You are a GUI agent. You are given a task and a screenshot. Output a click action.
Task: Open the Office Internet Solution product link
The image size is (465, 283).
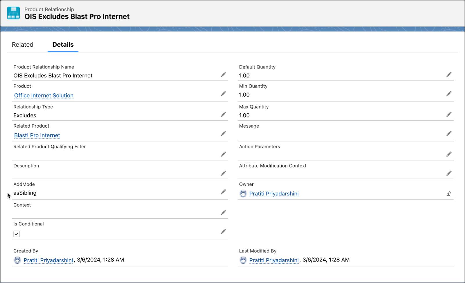(44, 95)
